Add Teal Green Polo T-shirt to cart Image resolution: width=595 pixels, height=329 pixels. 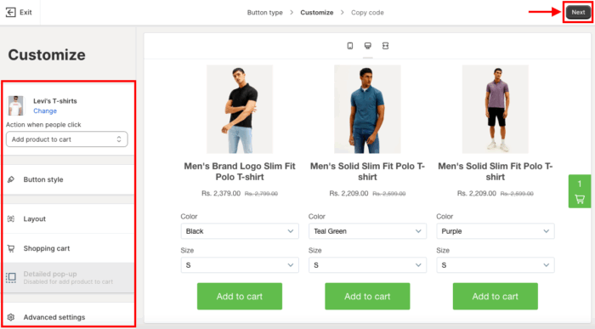[367, 297]
